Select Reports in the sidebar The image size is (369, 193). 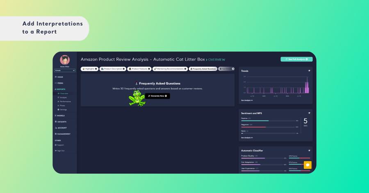(x=60, y=89)
